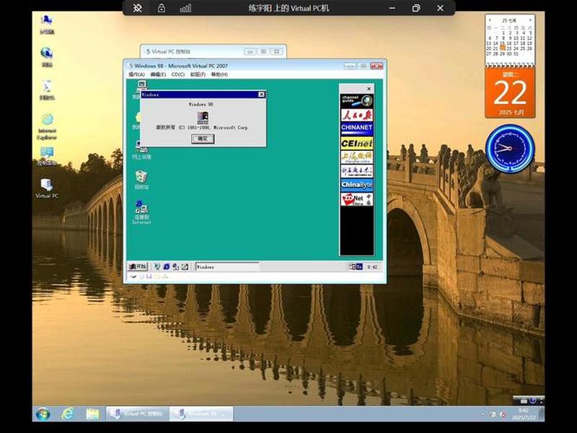Open the CEInet channel
Image resolution: width=577 pixels, height=433 pixels.
click(x=356, y=143)
